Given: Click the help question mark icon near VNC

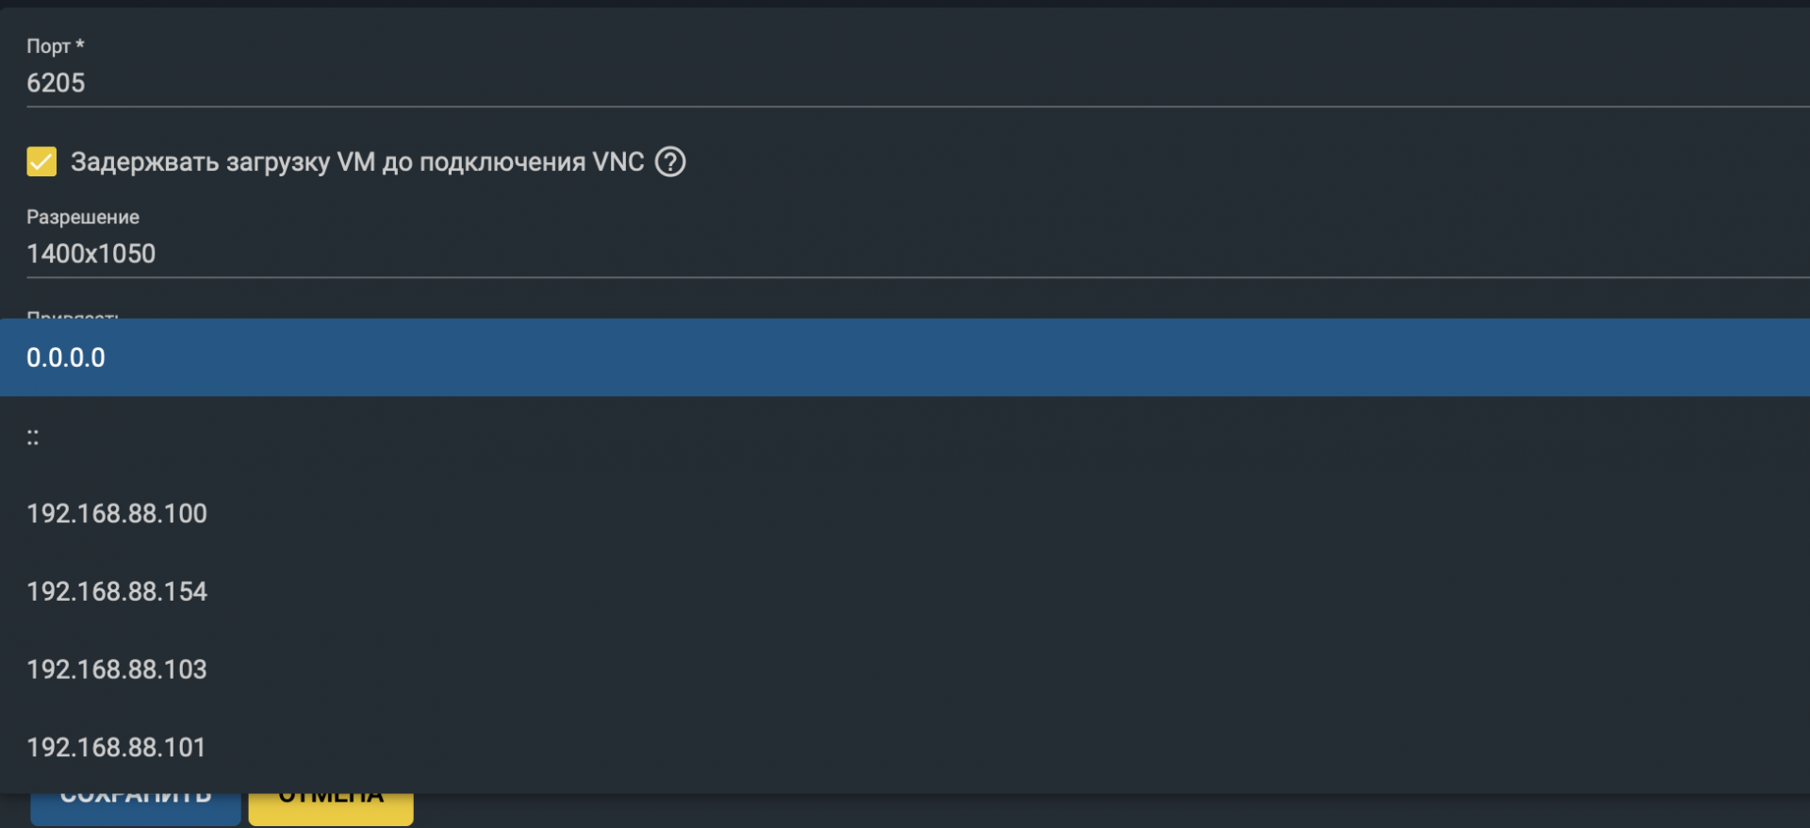Looking at the screenshot, I should pyautogui.click(x=670, y=162).
